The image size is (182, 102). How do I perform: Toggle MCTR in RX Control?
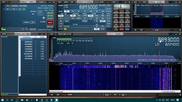coord(108,2)
